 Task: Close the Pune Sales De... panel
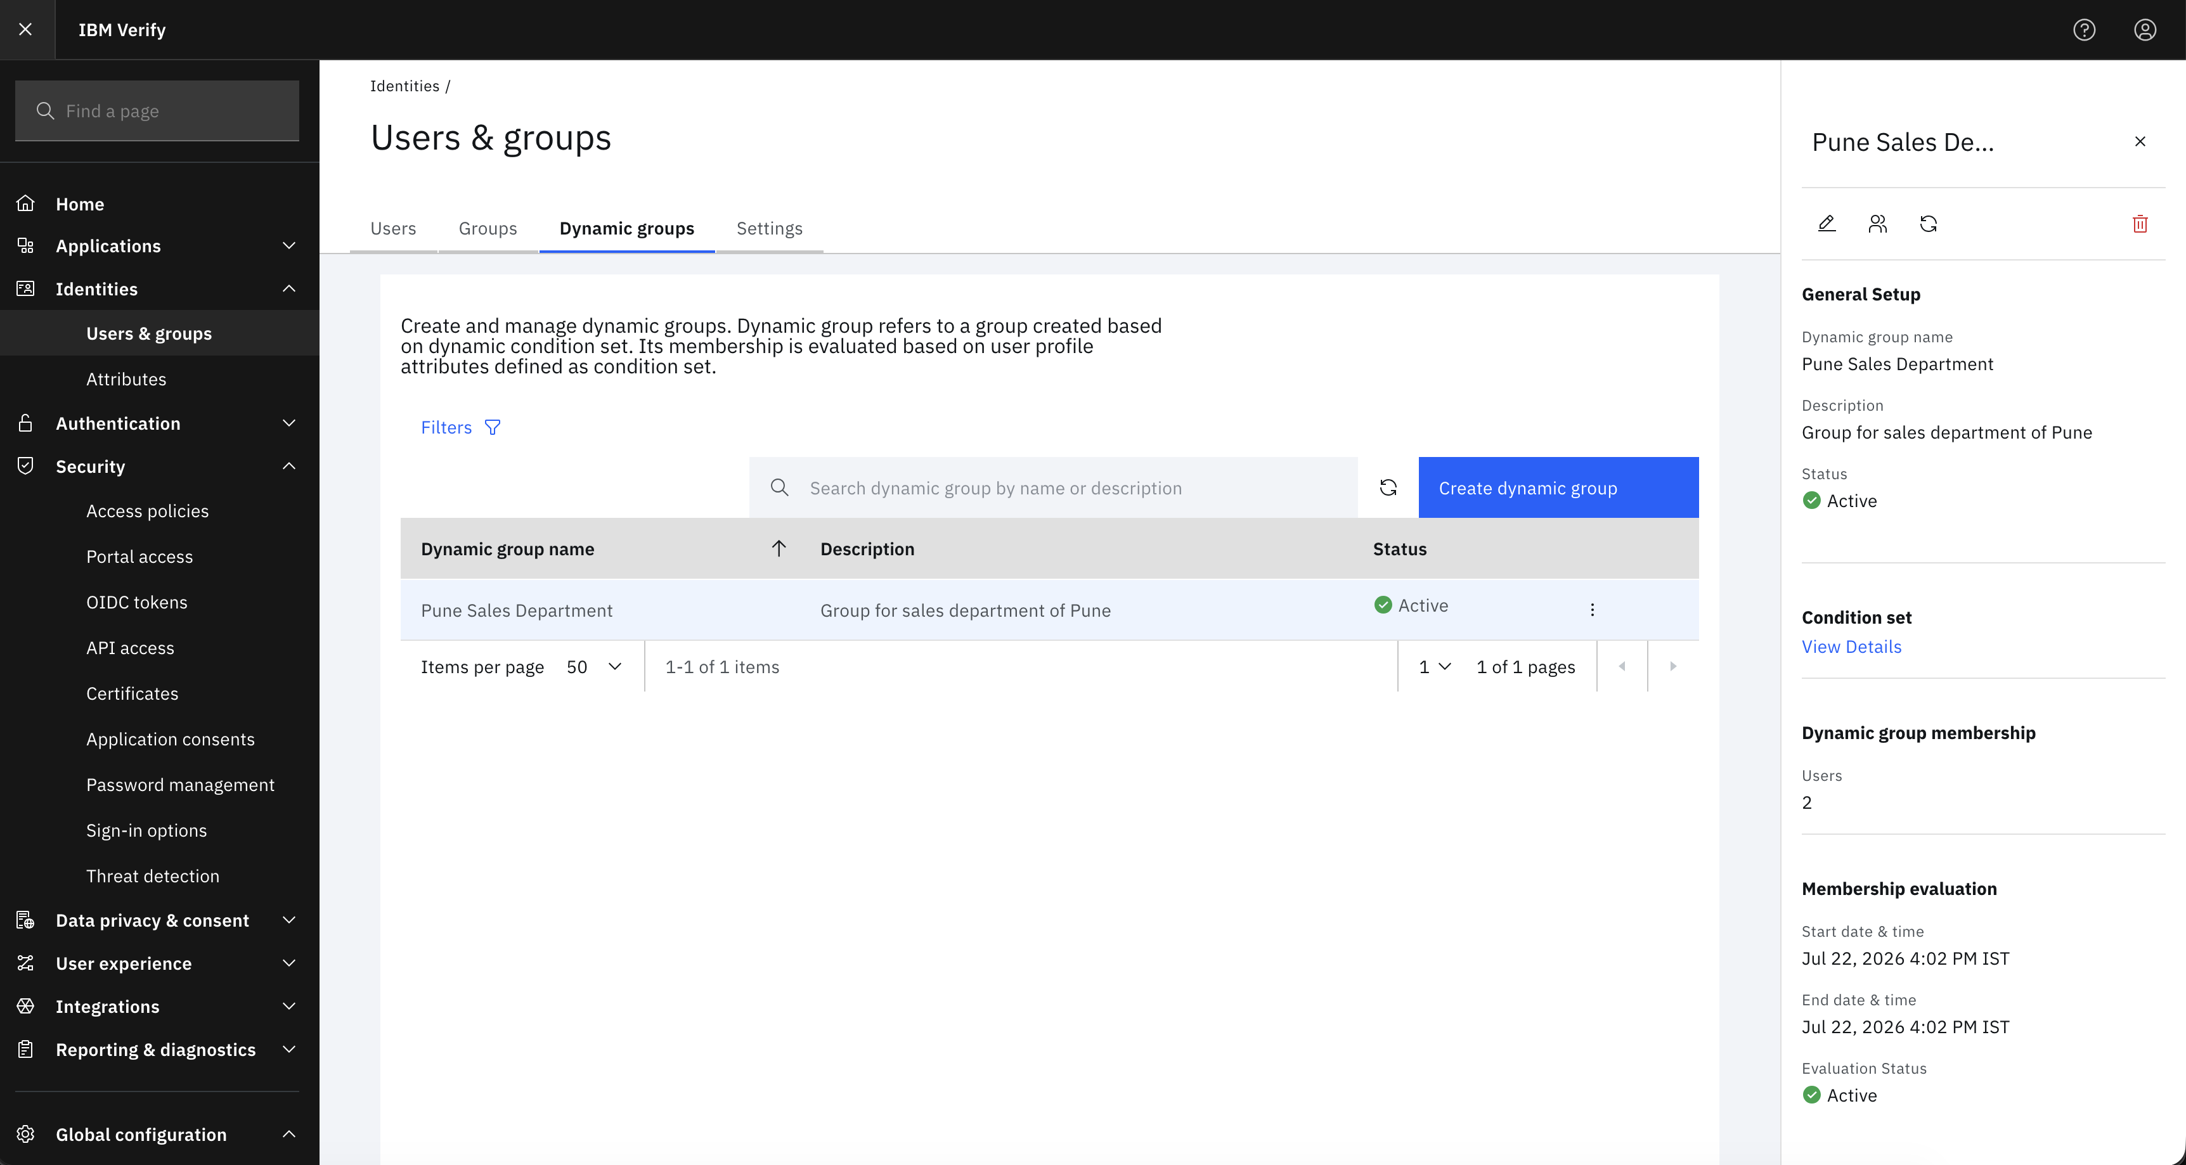(2140, 142)
